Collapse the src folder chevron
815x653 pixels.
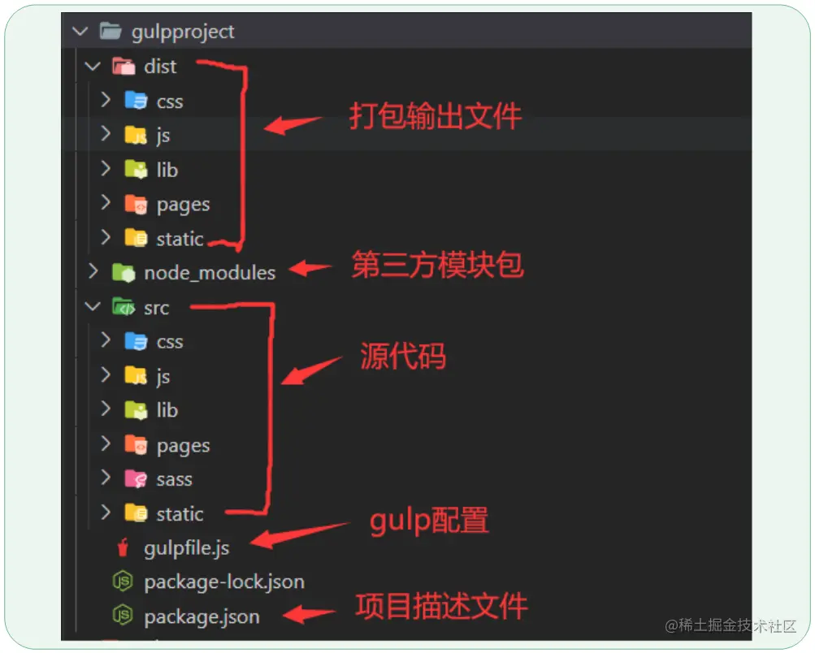click(93, 306)
